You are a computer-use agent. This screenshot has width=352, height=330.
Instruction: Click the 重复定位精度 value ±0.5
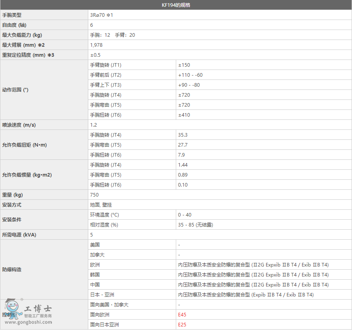[95, 55]
